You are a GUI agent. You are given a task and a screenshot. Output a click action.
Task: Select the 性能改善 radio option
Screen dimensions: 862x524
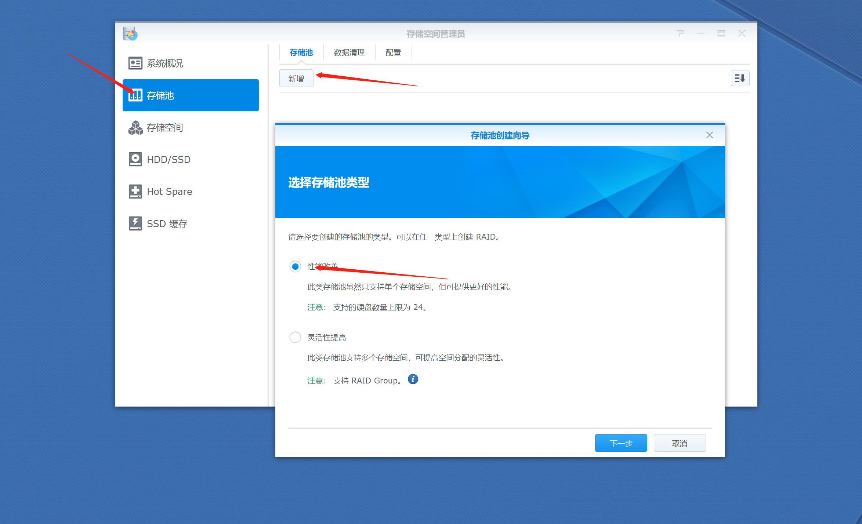click(x=295, y=266)
